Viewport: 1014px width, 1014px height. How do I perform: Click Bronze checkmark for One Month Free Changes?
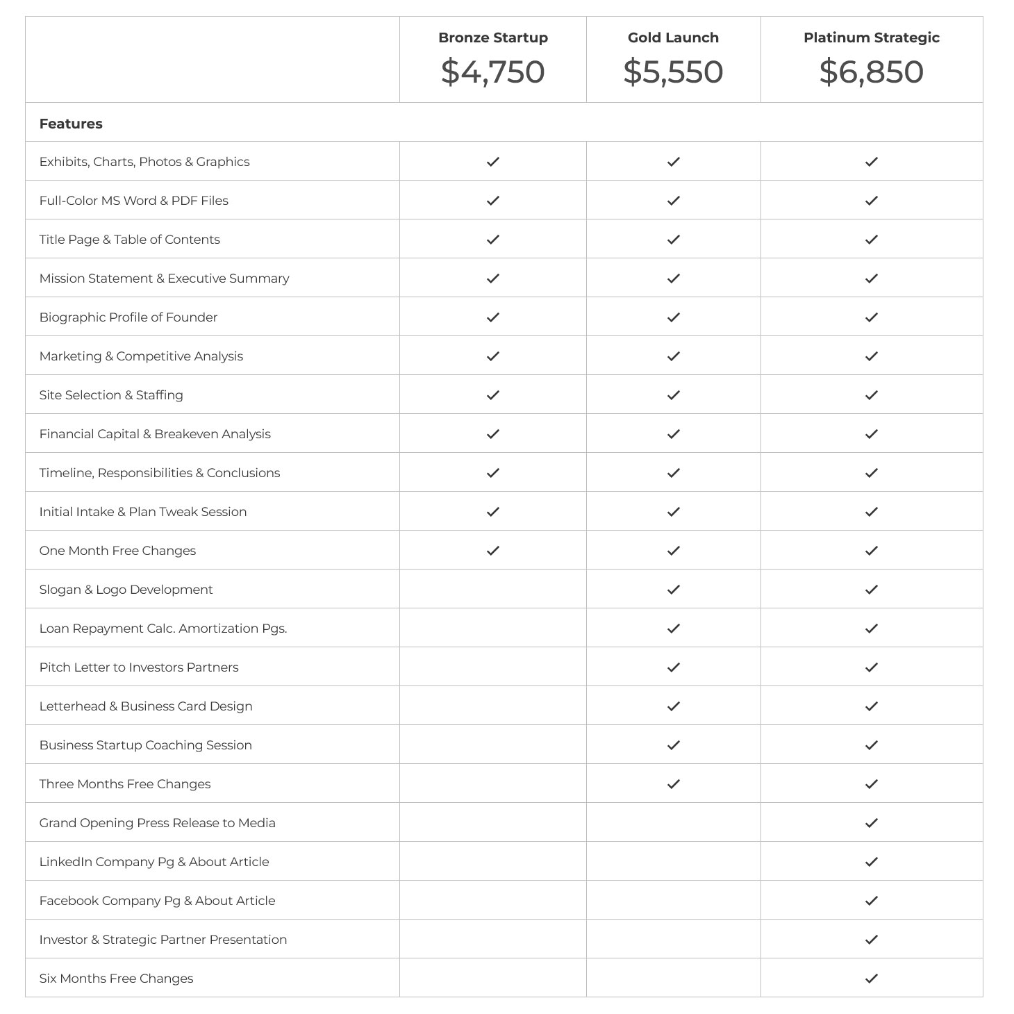[x=493, y=551]
